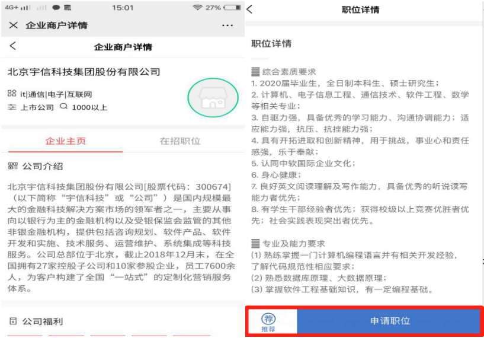Tap the chat bubble notification icon in status bar

point(56,8)
